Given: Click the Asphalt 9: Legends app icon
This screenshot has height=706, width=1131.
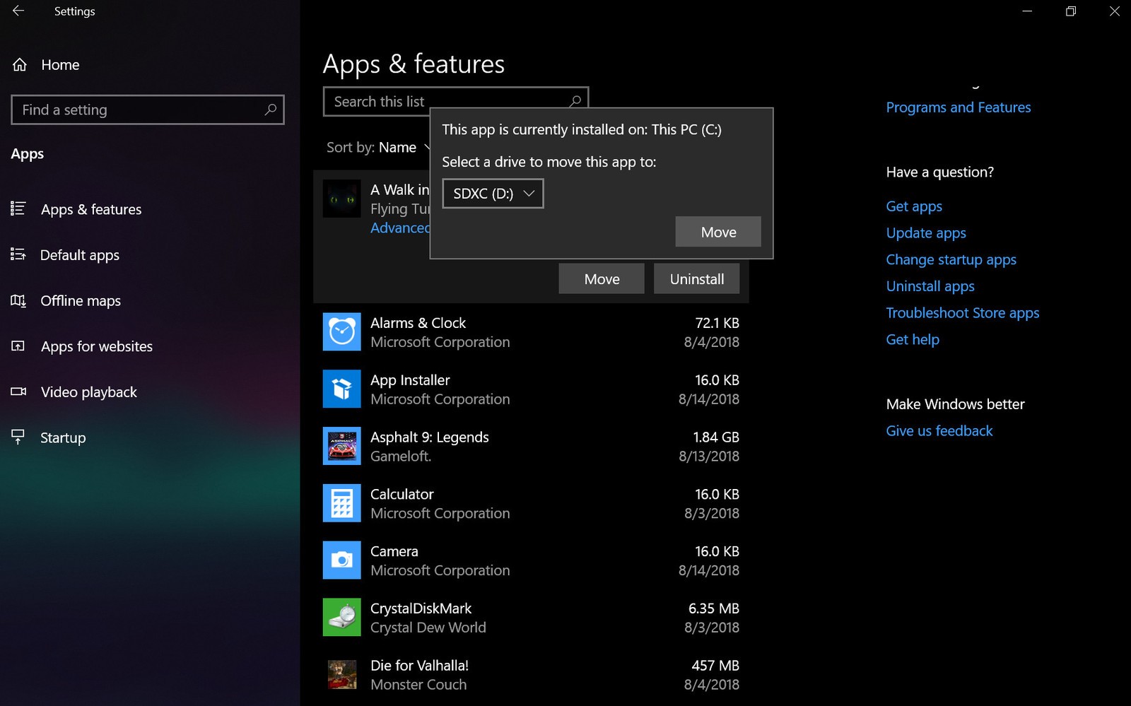Looking at the screenshot, I should (342, 446).
